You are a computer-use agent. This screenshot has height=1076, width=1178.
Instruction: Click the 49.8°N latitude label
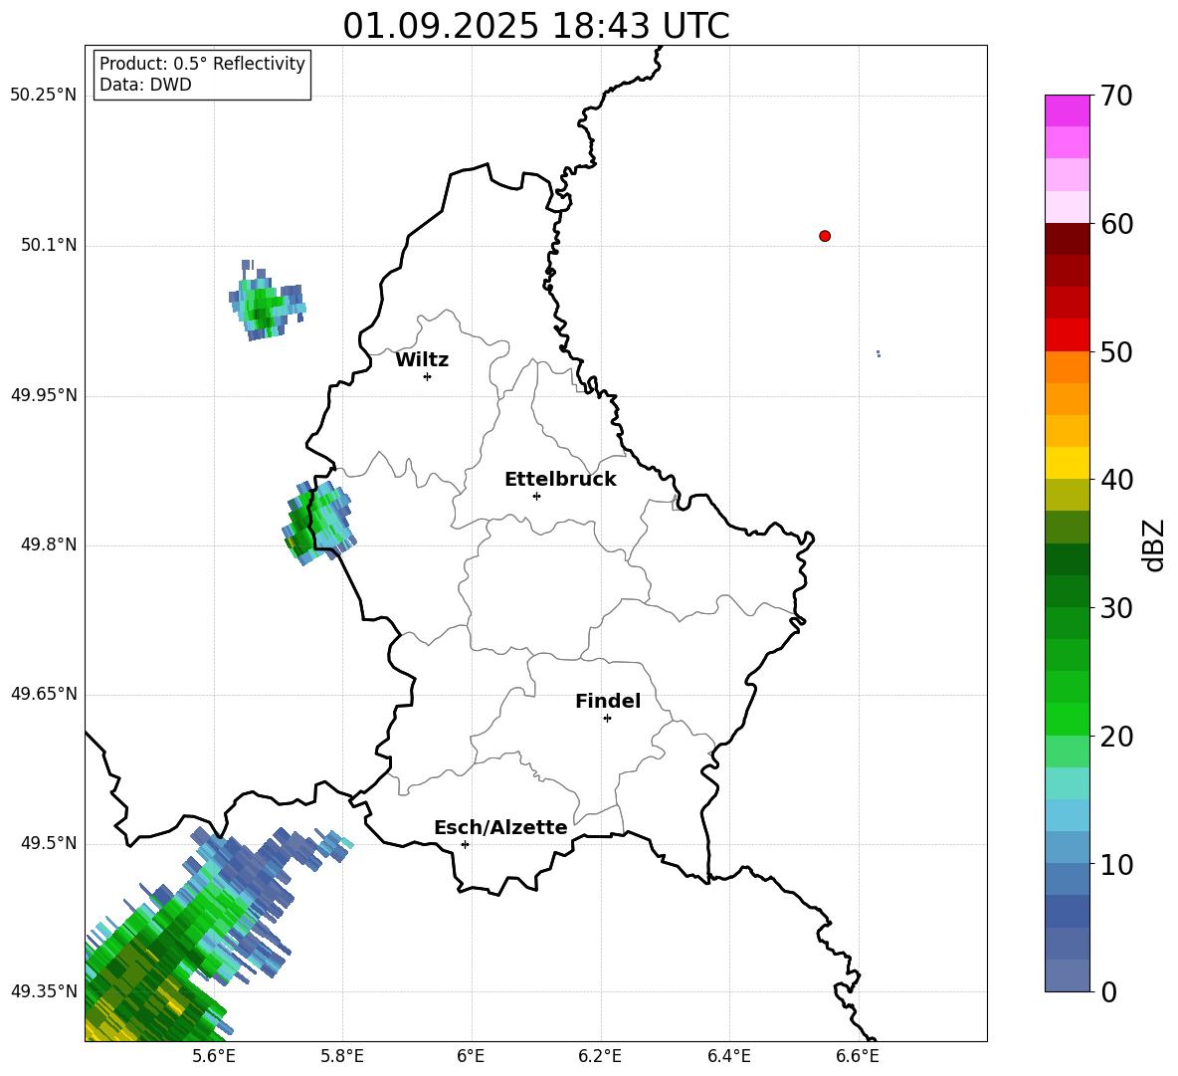49,544
